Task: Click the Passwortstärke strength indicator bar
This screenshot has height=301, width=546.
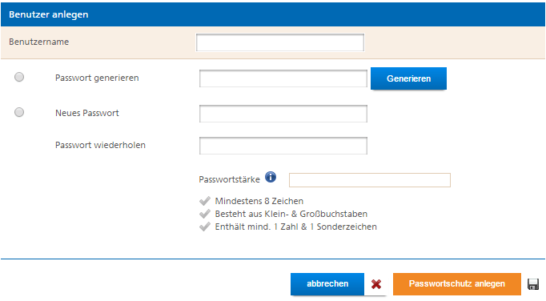Action: (x=369, y=180)
